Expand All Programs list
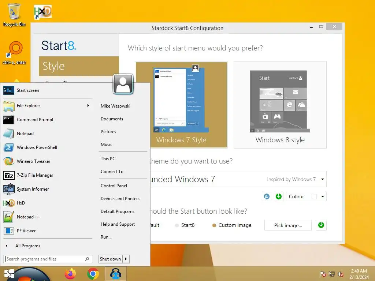 [28, 246]
